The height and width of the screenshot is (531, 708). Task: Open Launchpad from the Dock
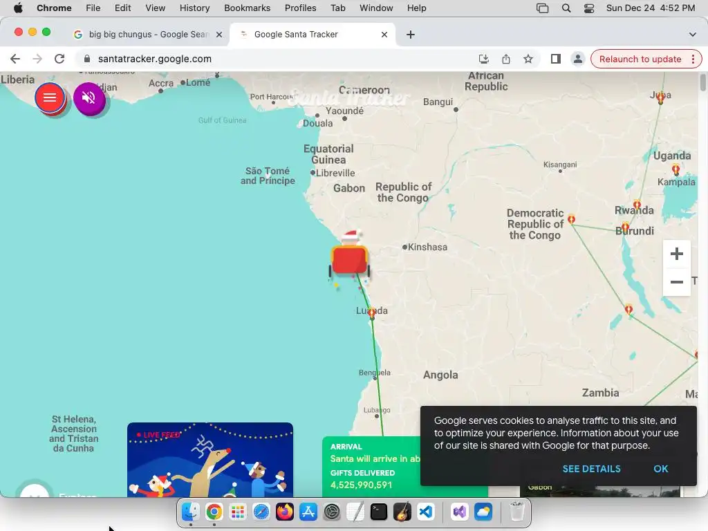coord(238,512)
